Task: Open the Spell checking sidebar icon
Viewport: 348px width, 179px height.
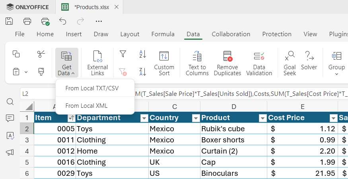Action: pyautogui.click(x=10, y=136)
